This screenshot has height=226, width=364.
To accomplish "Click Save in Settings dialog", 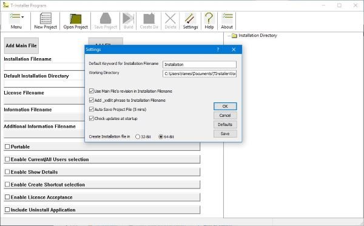I will click(225, 134).
